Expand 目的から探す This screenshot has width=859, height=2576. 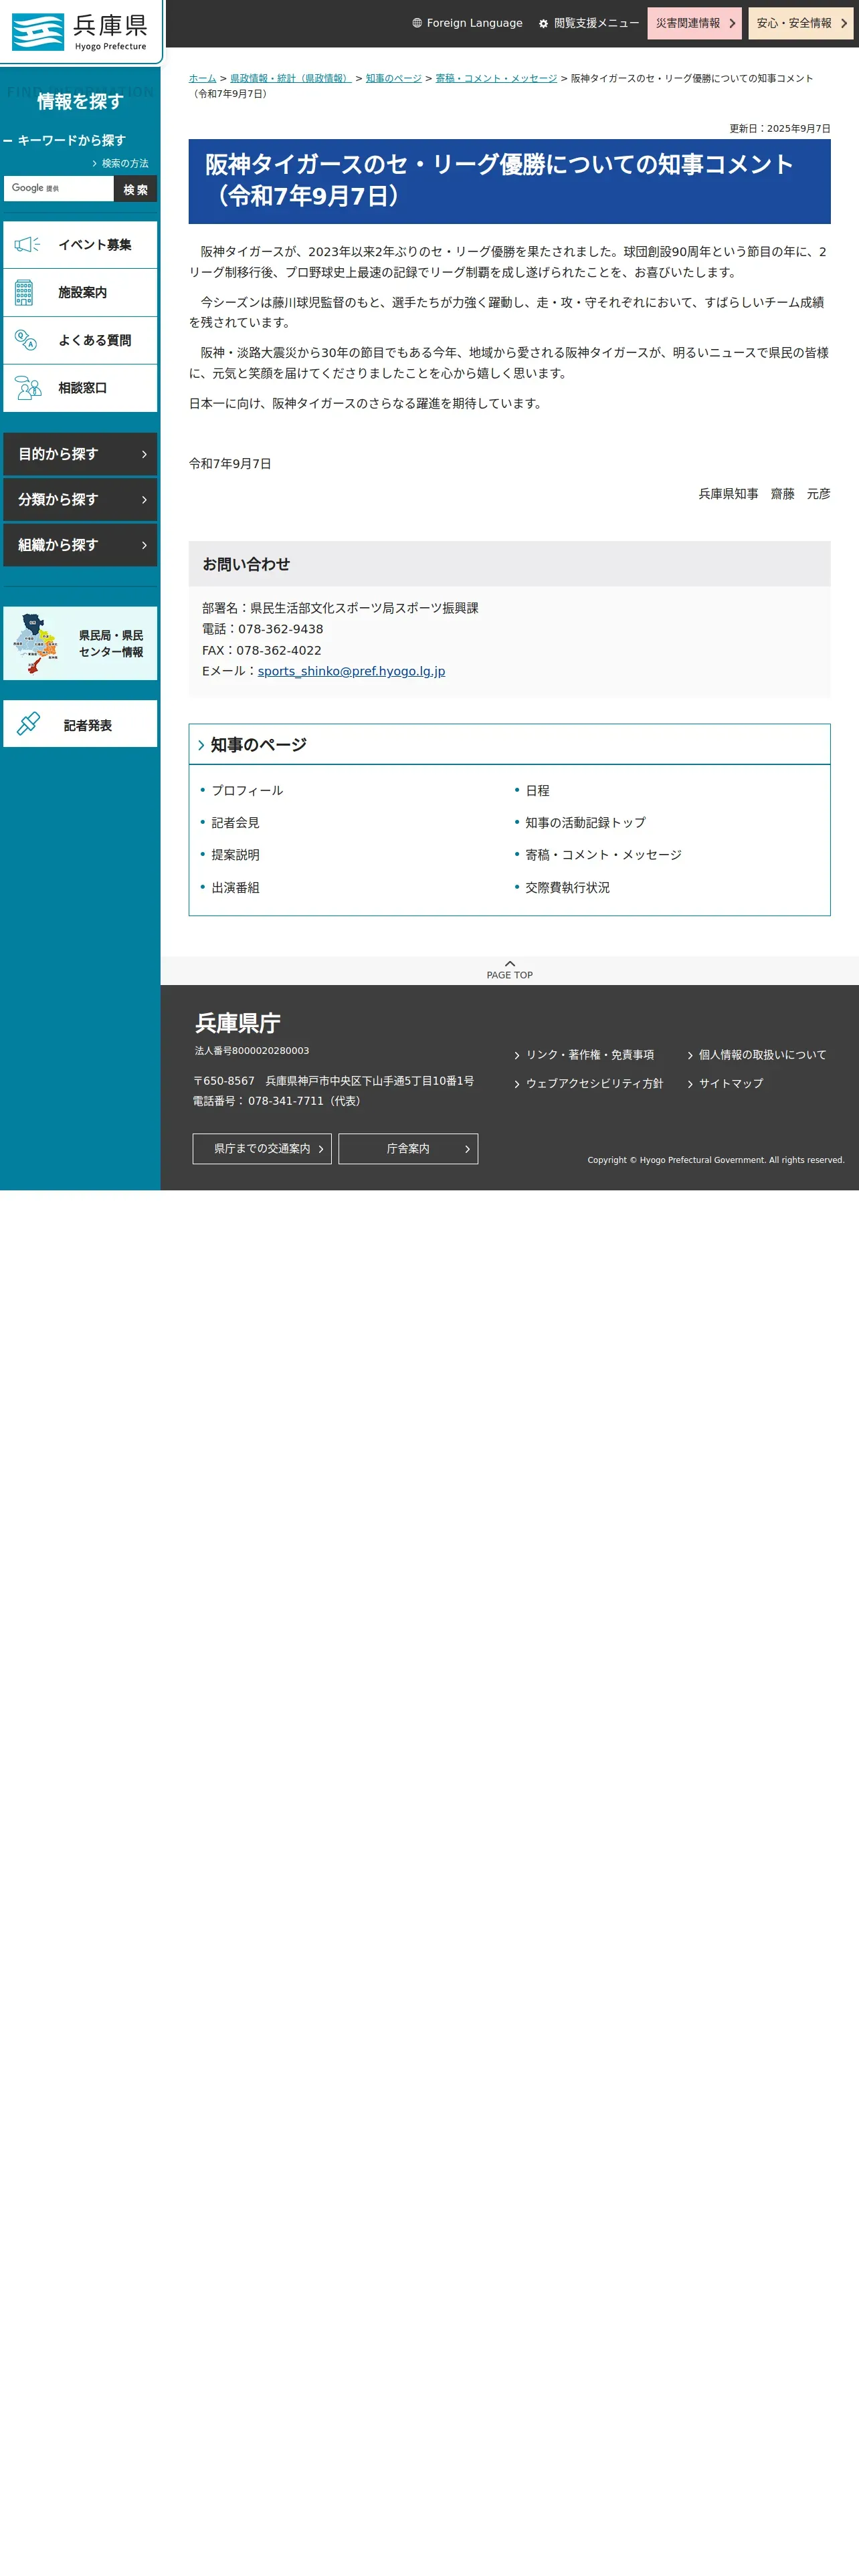click(x=80, y=454)
